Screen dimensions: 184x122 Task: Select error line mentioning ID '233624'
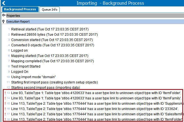[95, 109]
